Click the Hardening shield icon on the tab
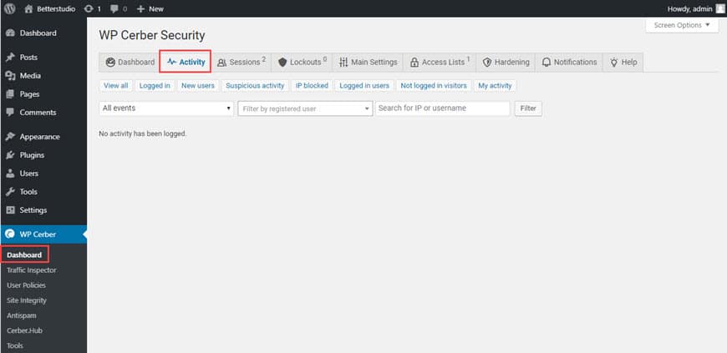The width and height of the screenshot is (727, 353). coord(487,62)
